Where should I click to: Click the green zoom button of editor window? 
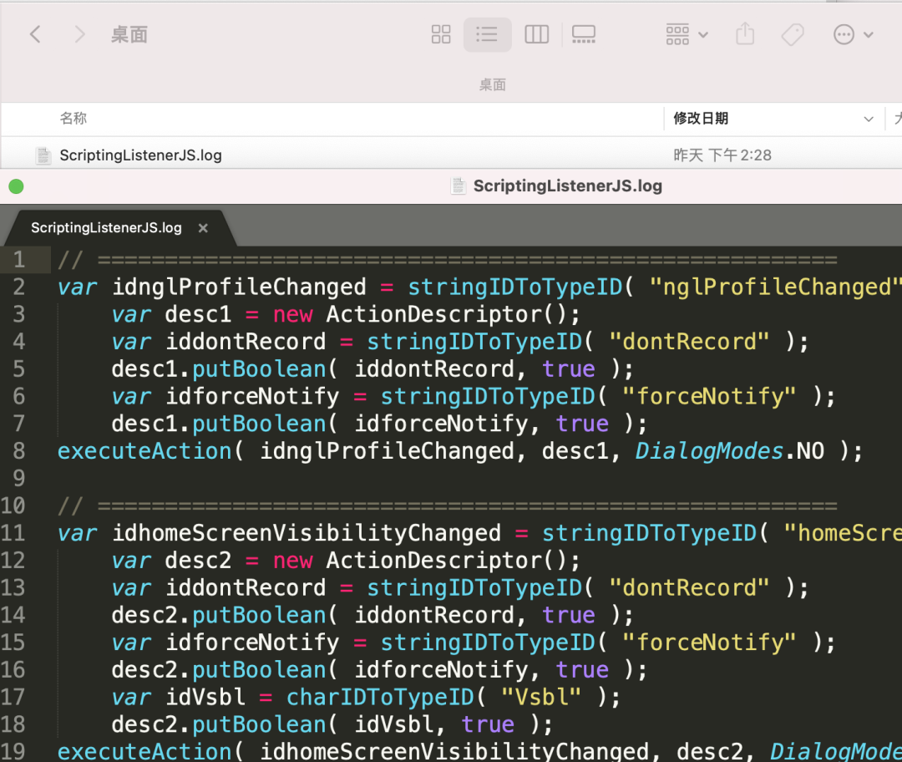click(x=16, y=186)
